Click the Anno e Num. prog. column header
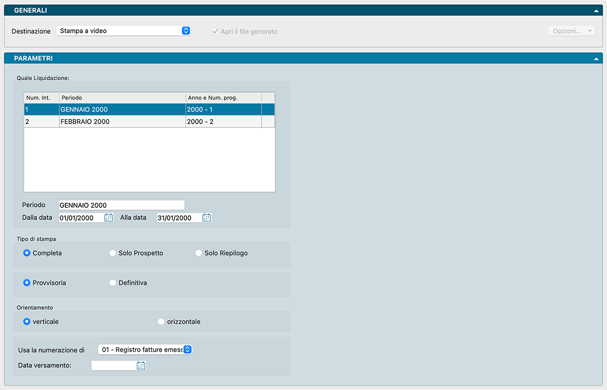 pos(222,97)
